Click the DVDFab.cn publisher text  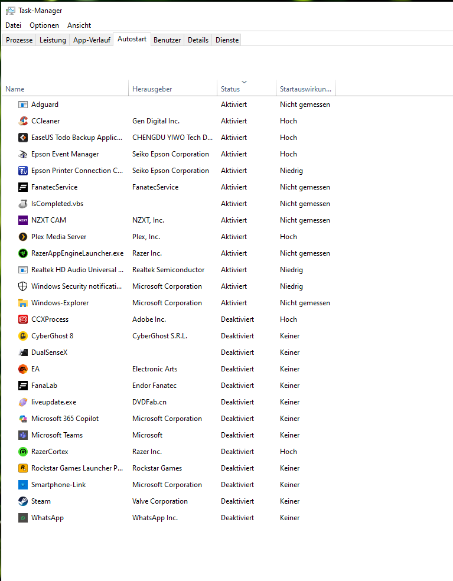pos(149,402)
